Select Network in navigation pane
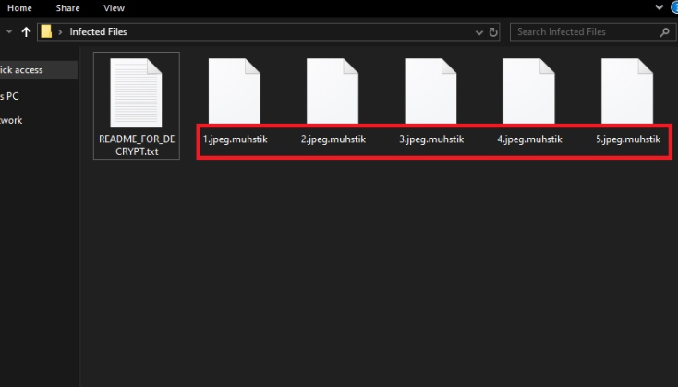This screenshot has width=678, height=387. click(x=11, y=120)
